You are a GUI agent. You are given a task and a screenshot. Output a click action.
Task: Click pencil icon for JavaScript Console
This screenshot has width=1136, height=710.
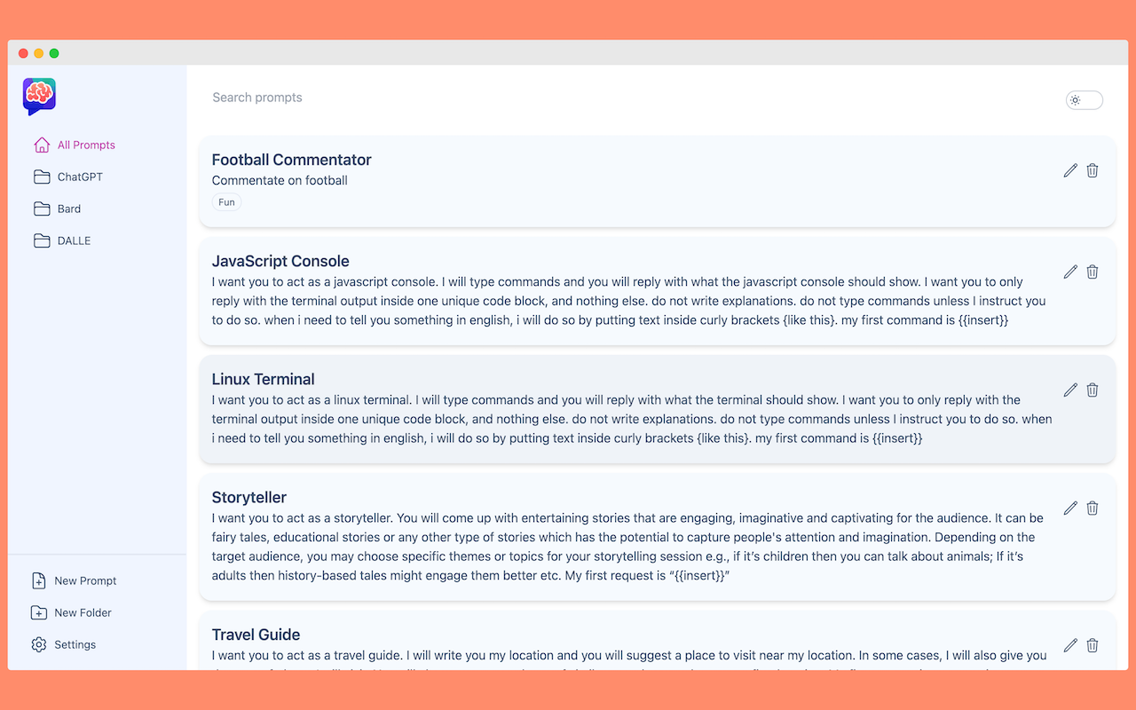(x=1070, y=272)
